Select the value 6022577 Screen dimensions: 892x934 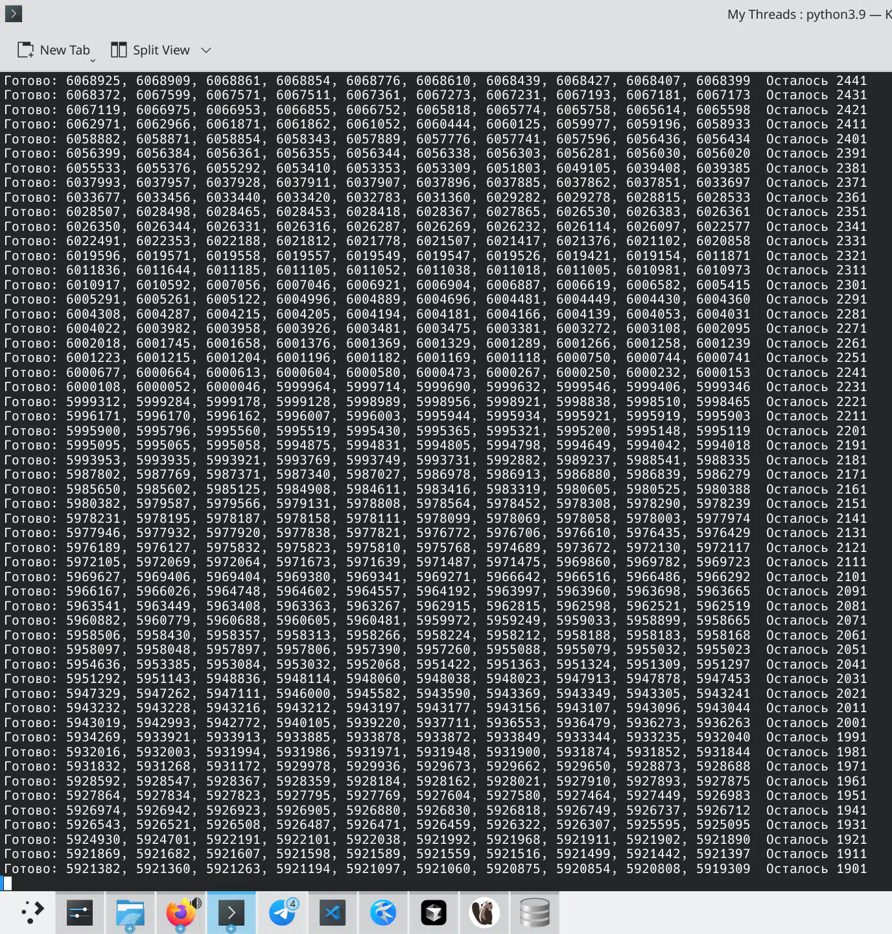[x=723, y=226]
